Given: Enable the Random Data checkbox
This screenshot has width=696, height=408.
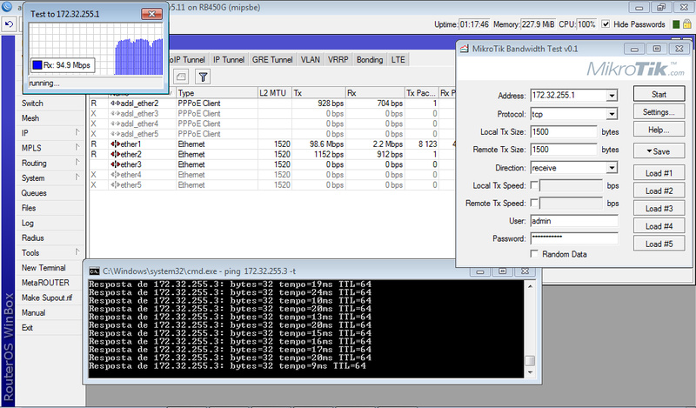Looking at the screenshot, I should coord(535,253).
